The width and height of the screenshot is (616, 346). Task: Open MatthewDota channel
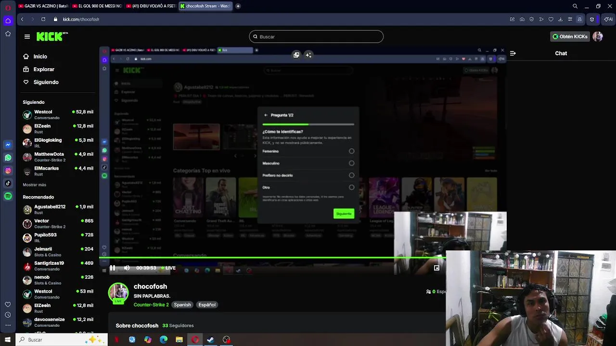point(58,157)
